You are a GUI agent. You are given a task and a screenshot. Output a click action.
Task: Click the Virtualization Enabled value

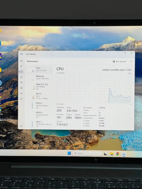coord(101,118)
